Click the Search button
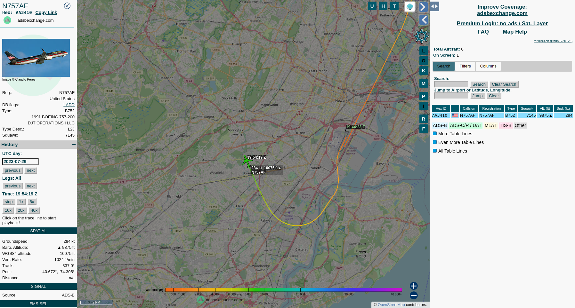 479,84
